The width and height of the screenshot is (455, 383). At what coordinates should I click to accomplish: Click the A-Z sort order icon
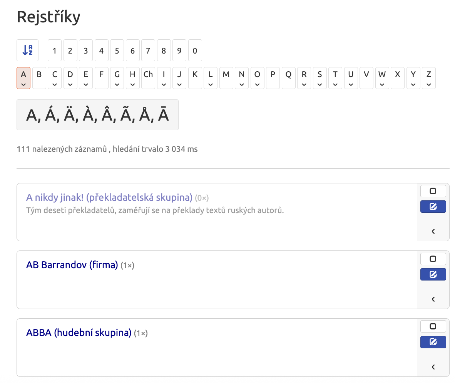(x=28, y=50)
